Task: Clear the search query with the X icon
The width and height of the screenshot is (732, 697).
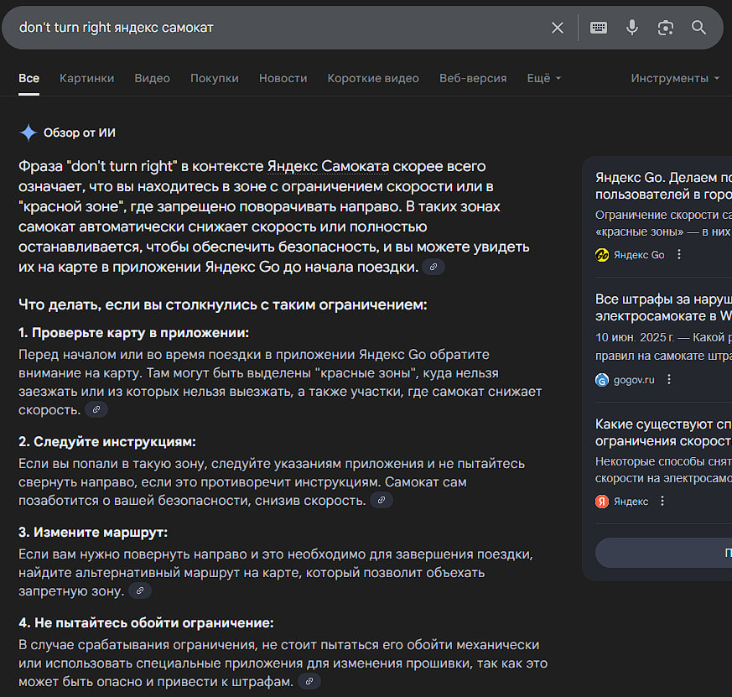Action: [x=558, y=28]
